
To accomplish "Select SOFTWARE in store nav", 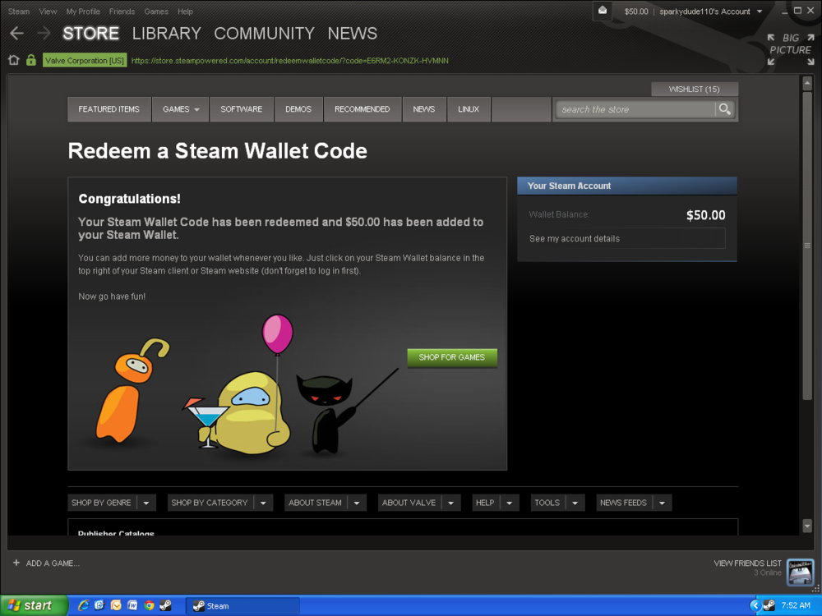I will coord(241,109).
